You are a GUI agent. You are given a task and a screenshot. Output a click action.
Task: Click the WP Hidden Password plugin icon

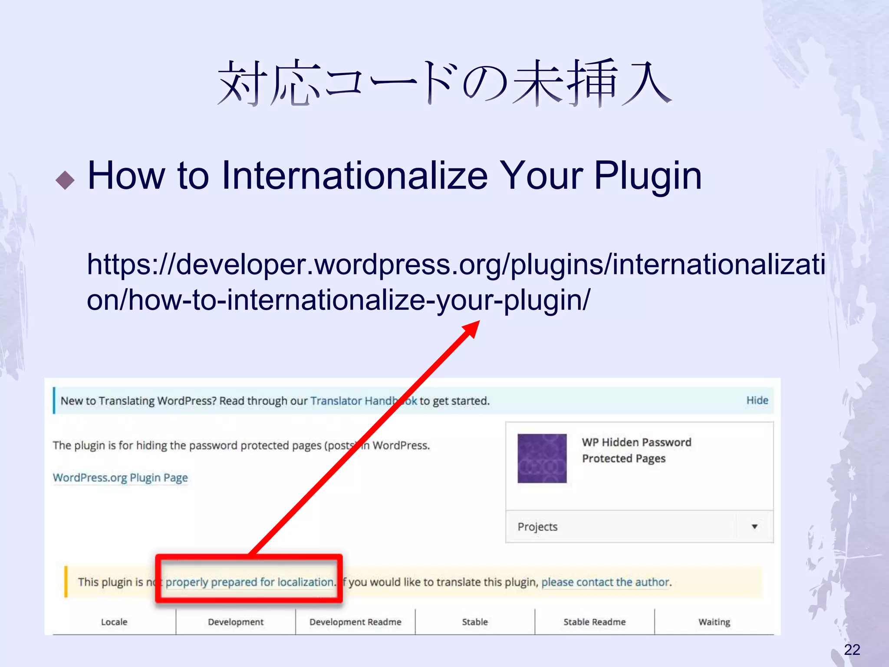click(x=542, y=458)
